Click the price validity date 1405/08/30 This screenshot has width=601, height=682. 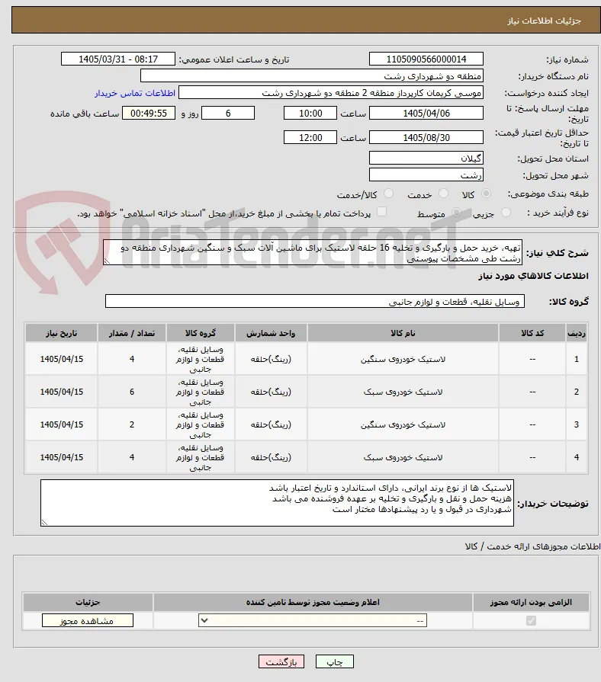[426, 137]
